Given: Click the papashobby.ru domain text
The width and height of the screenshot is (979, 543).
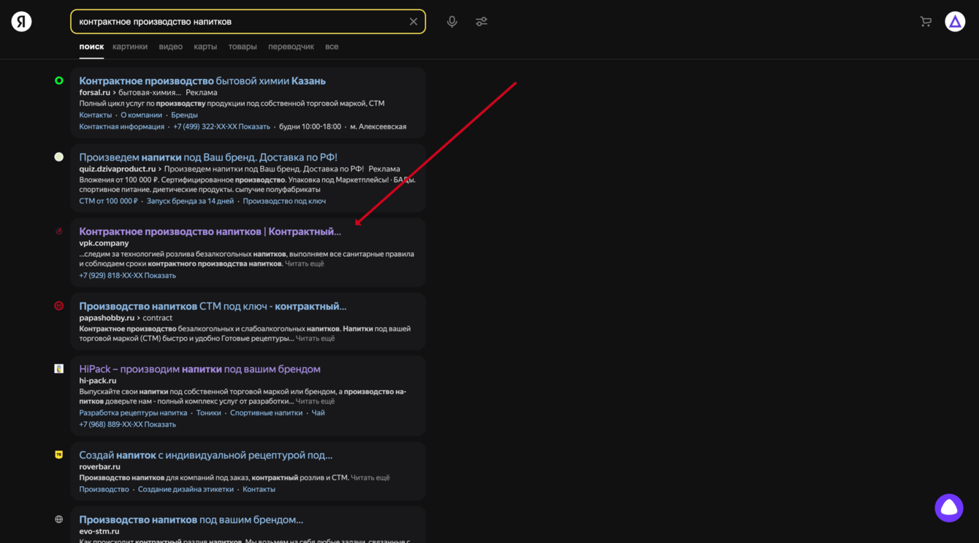Looking at the screenshot, I should [x=107, y=318].
